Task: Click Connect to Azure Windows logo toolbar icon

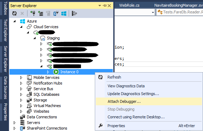Action: pos(64,13)
